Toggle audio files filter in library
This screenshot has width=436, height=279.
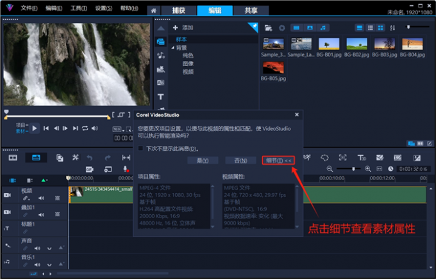coord(323,28)
